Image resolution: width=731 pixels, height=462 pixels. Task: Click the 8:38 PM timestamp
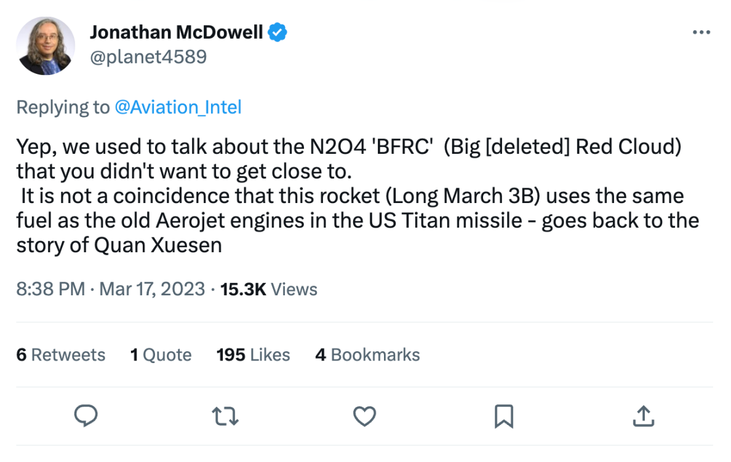click(x=50, y=289)
